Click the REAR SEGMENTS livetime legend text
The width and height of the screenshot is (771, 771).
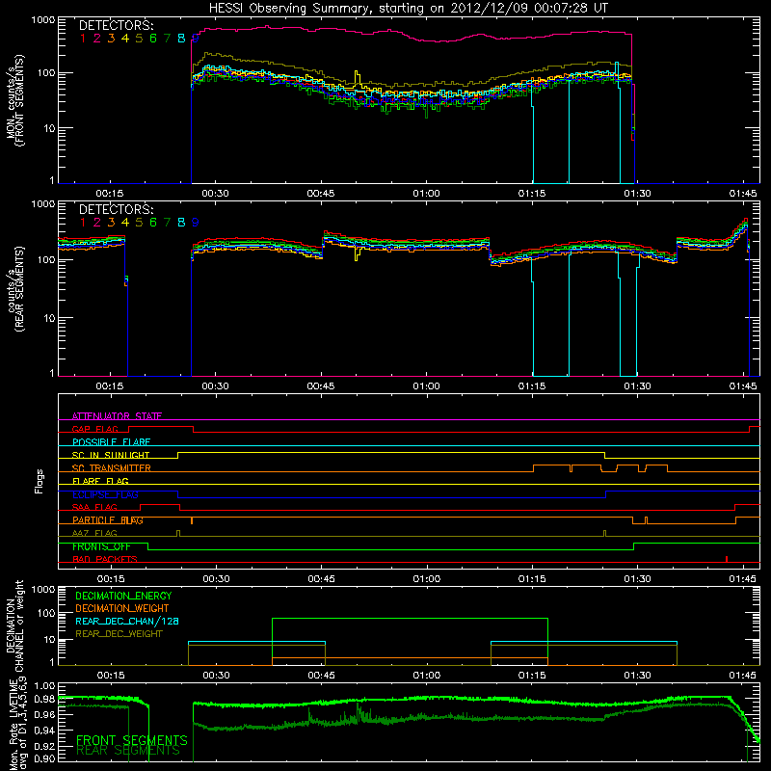[x=128, y=751]
